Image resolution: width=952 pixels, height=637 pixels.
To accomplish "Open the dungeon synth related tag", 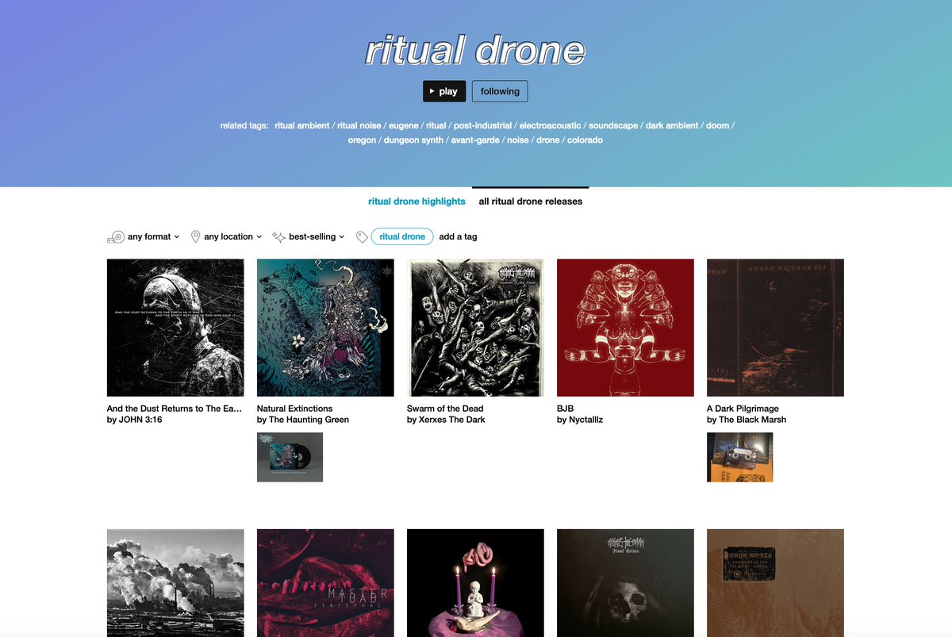I will click(x=413, y=140).
